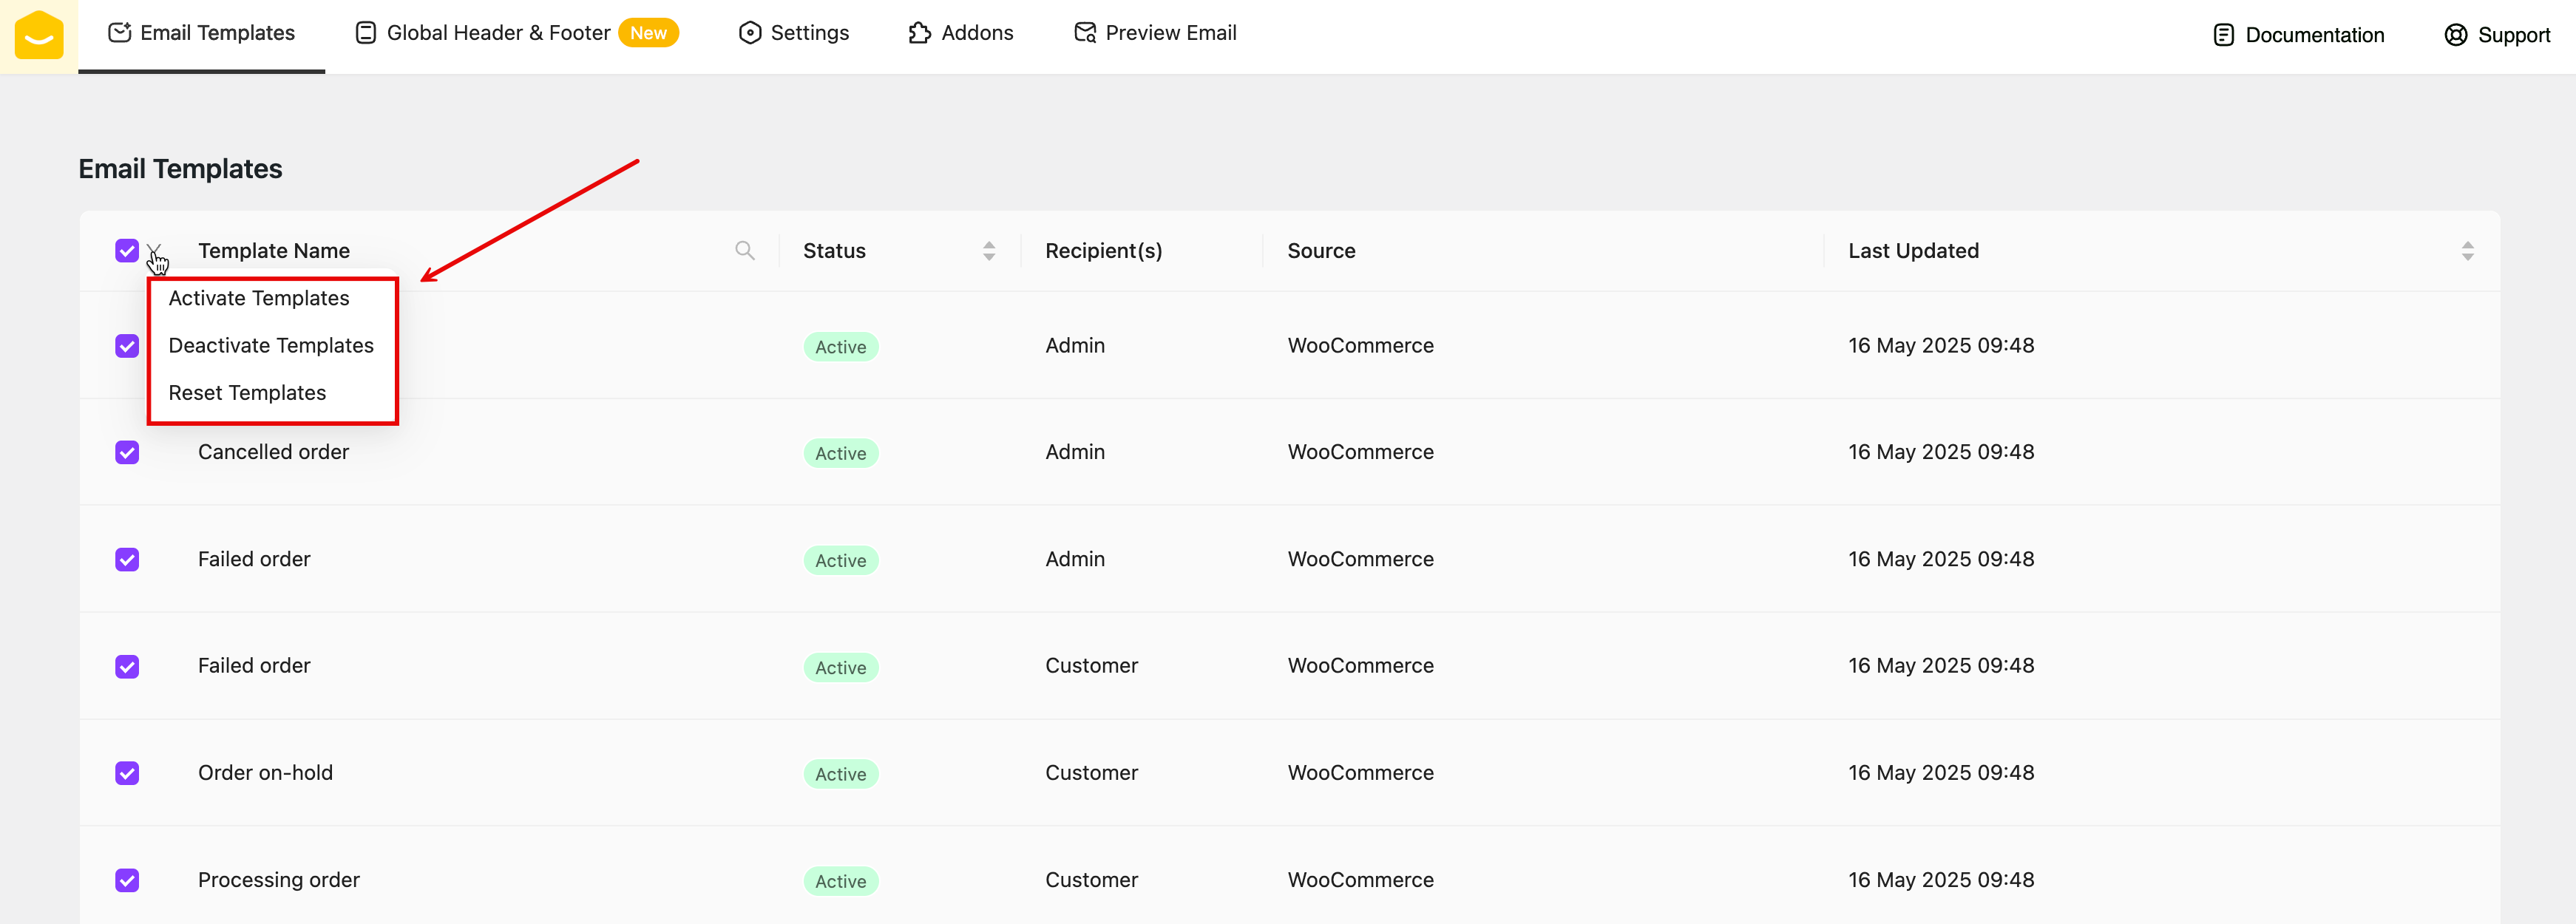Click the Support lifebuoy icon
The image size is (2576, 924).
coord(2455,35)
